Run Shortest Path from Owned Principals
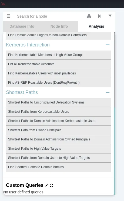The width and height of the screenshot is (124, 201). (x=58, y=130)
